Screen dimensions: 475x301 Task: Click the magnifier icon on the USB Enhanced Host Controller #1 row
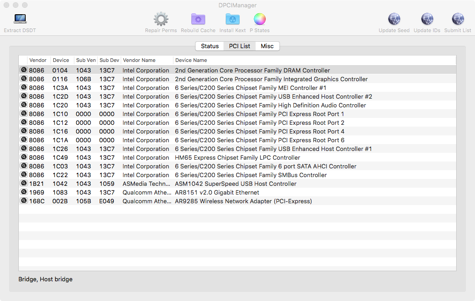23,148
